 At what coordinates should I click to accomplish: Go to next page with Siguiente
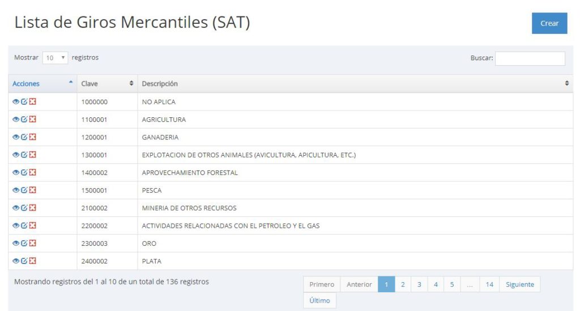click(520, 284)
